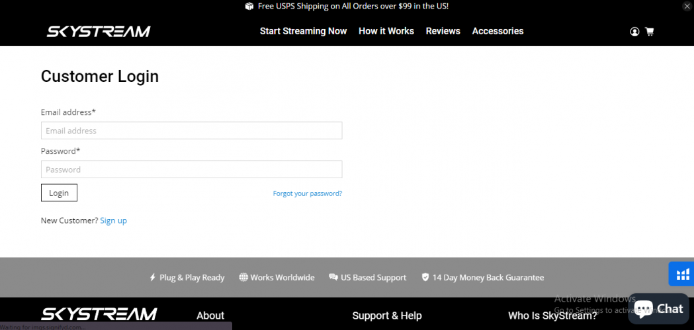Click the 14 Day Money Back Guarantee text
The height and width of the screenshot is (330, 694).
coord(488,278)
